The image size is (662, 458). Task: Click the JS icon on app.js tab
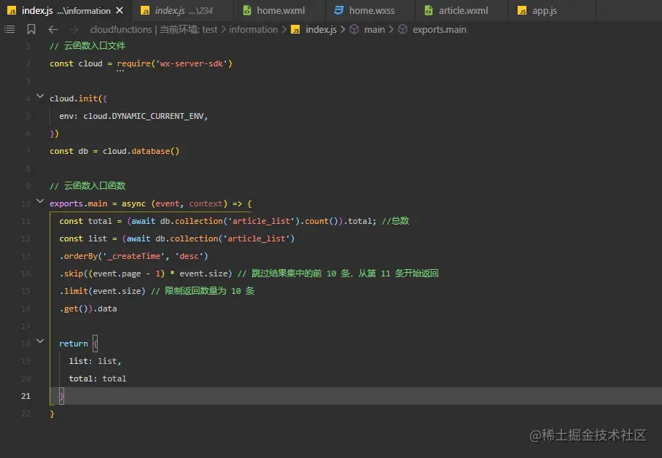coord(522,10)
